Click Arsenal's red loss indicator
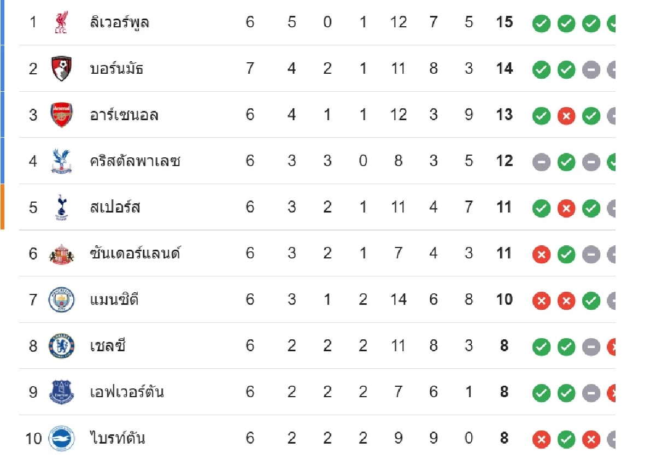 [x=566, y=116]
